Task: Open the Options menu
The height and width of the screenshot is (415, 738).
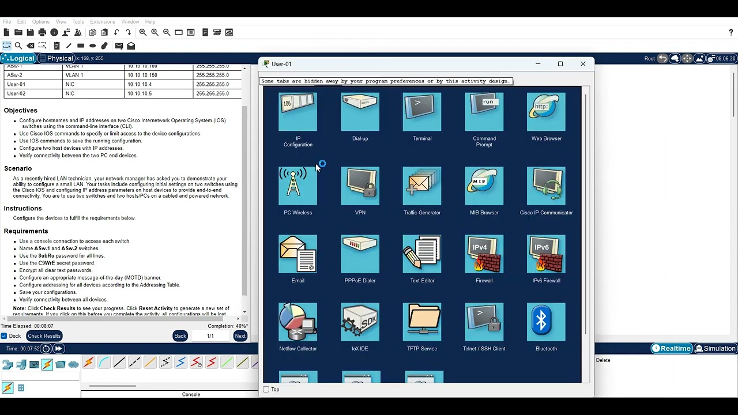Action: [40, 22]
